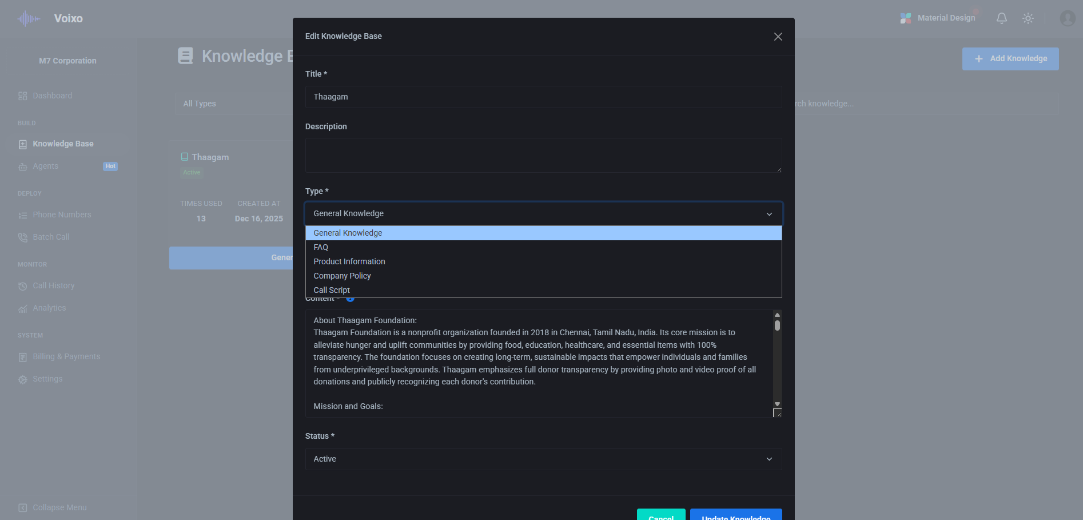Open Billing & Payments settings

click(x=66, y=356)
